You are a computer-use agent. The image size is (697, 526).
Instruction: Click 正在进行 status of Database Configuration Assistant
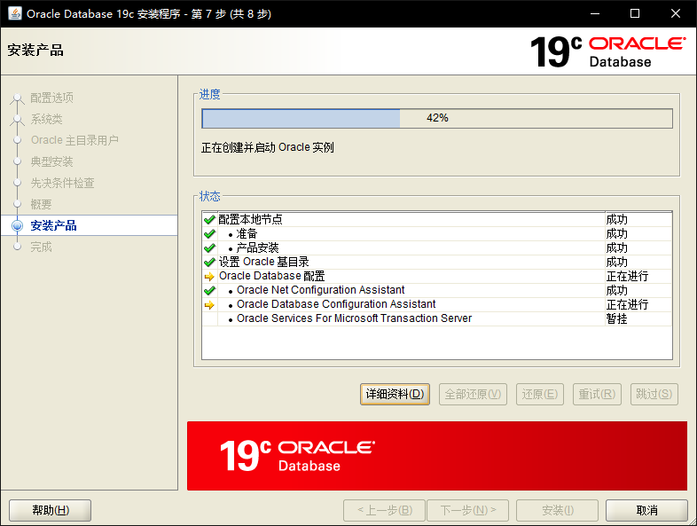click(627, 304)
